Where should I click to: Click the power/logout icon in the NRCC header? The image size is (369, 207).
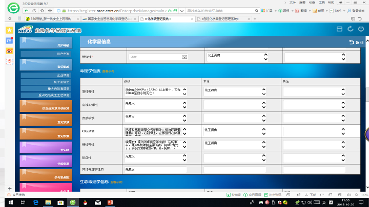click(361, 29)
